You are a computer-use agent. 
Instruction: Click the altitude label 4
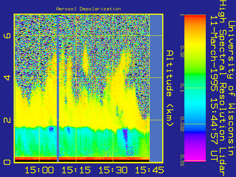tap(7, 78)
